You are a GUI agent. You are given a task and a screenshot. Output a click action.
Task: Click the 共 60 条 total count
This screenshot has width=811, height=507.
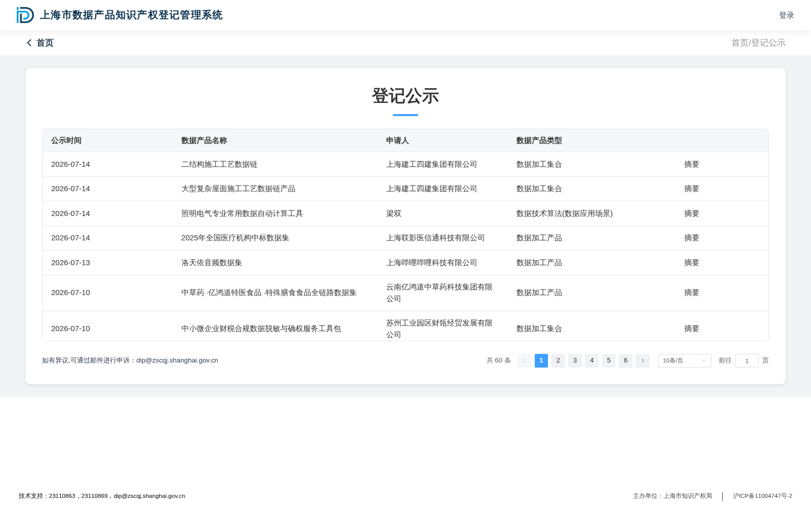499,360
